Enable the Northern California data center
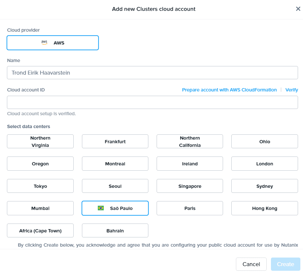 (x=190, y=141)
